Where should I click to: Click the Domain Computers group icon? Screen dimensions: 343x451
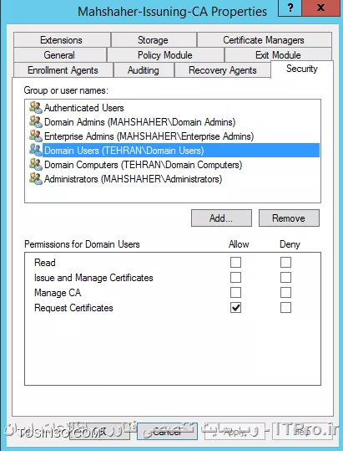(36, 165)
